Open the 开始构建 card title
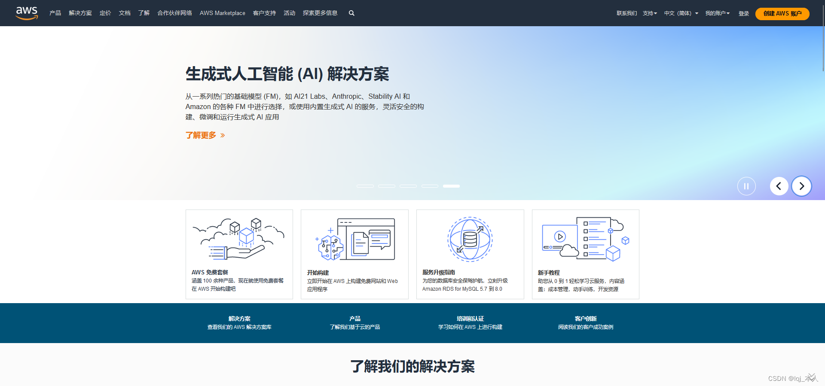This screenshot has height=386, width=825. [x=318, y=273]
